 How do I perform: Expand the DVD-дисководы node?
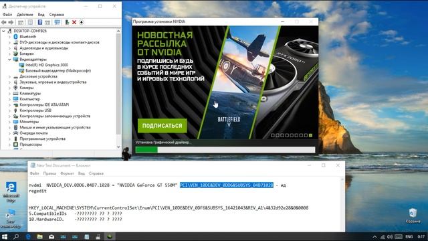(x=9, y=42)
